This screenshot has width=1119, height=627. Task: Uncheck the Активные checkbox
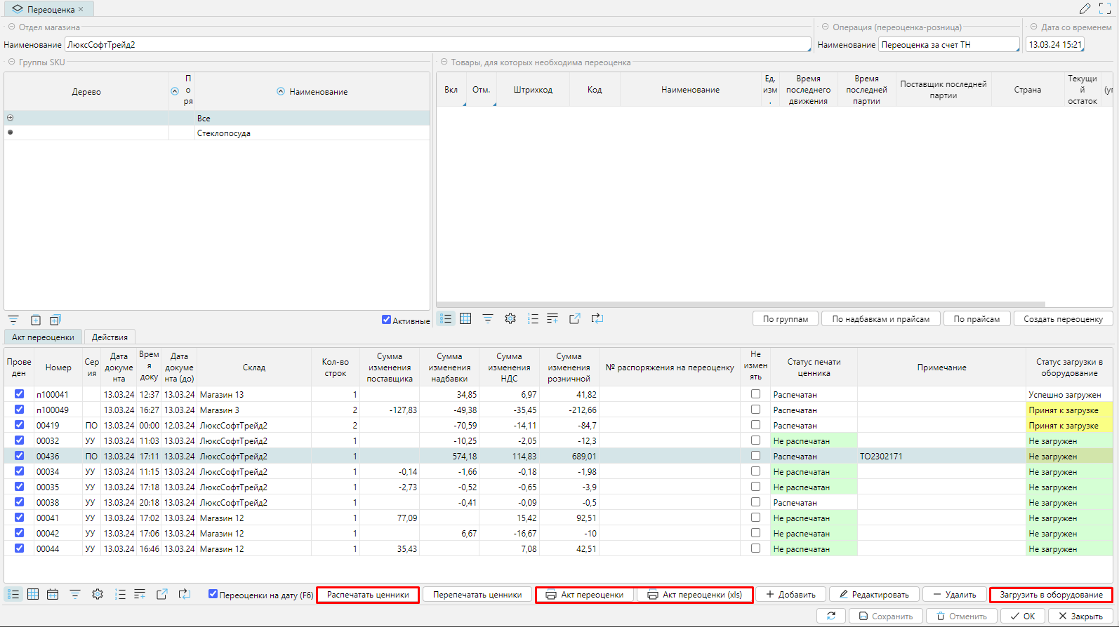pos(386,320)
